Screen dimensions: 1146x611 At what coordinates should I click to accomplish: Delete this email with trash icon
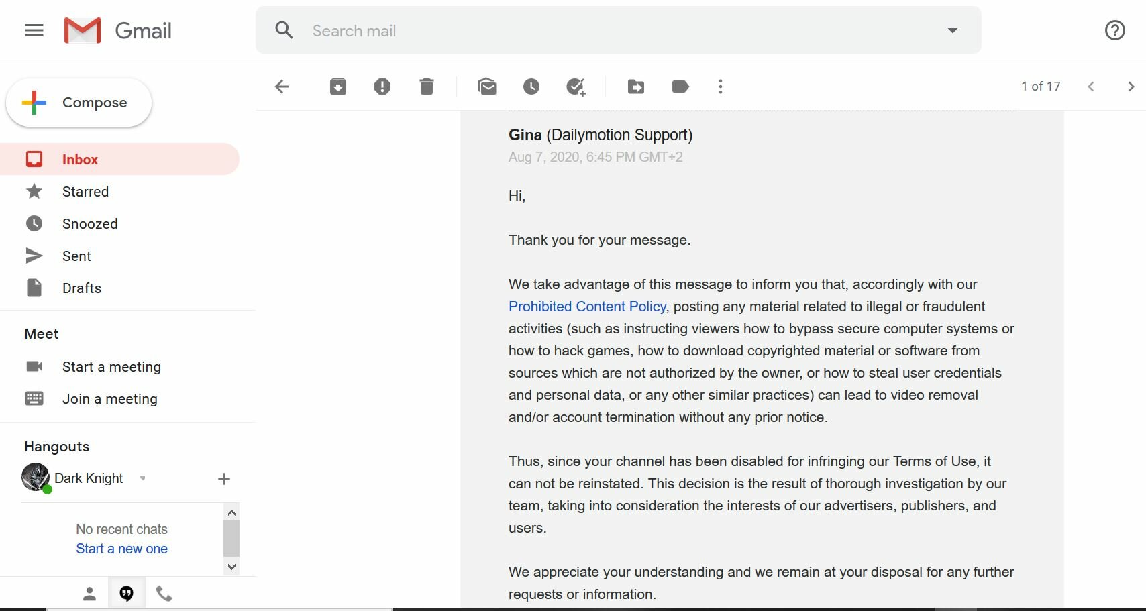pyautogui.click(x=427, y=87)
